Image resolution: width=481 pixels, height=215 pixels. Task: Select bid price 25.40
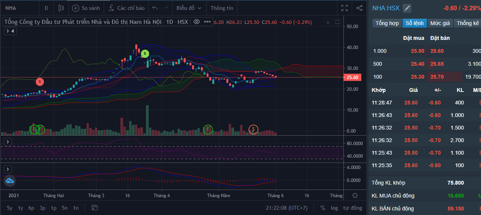(417, 64)
